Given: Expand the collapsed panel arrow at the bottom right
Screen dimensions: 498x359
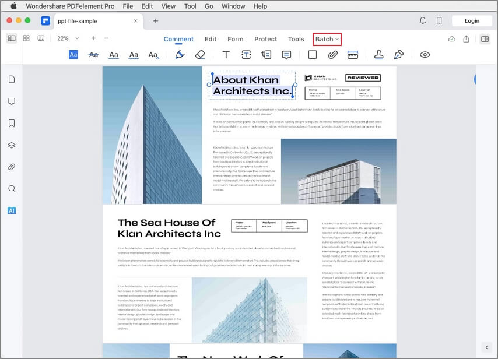Looking at the screenshot, I should [486, 347].
